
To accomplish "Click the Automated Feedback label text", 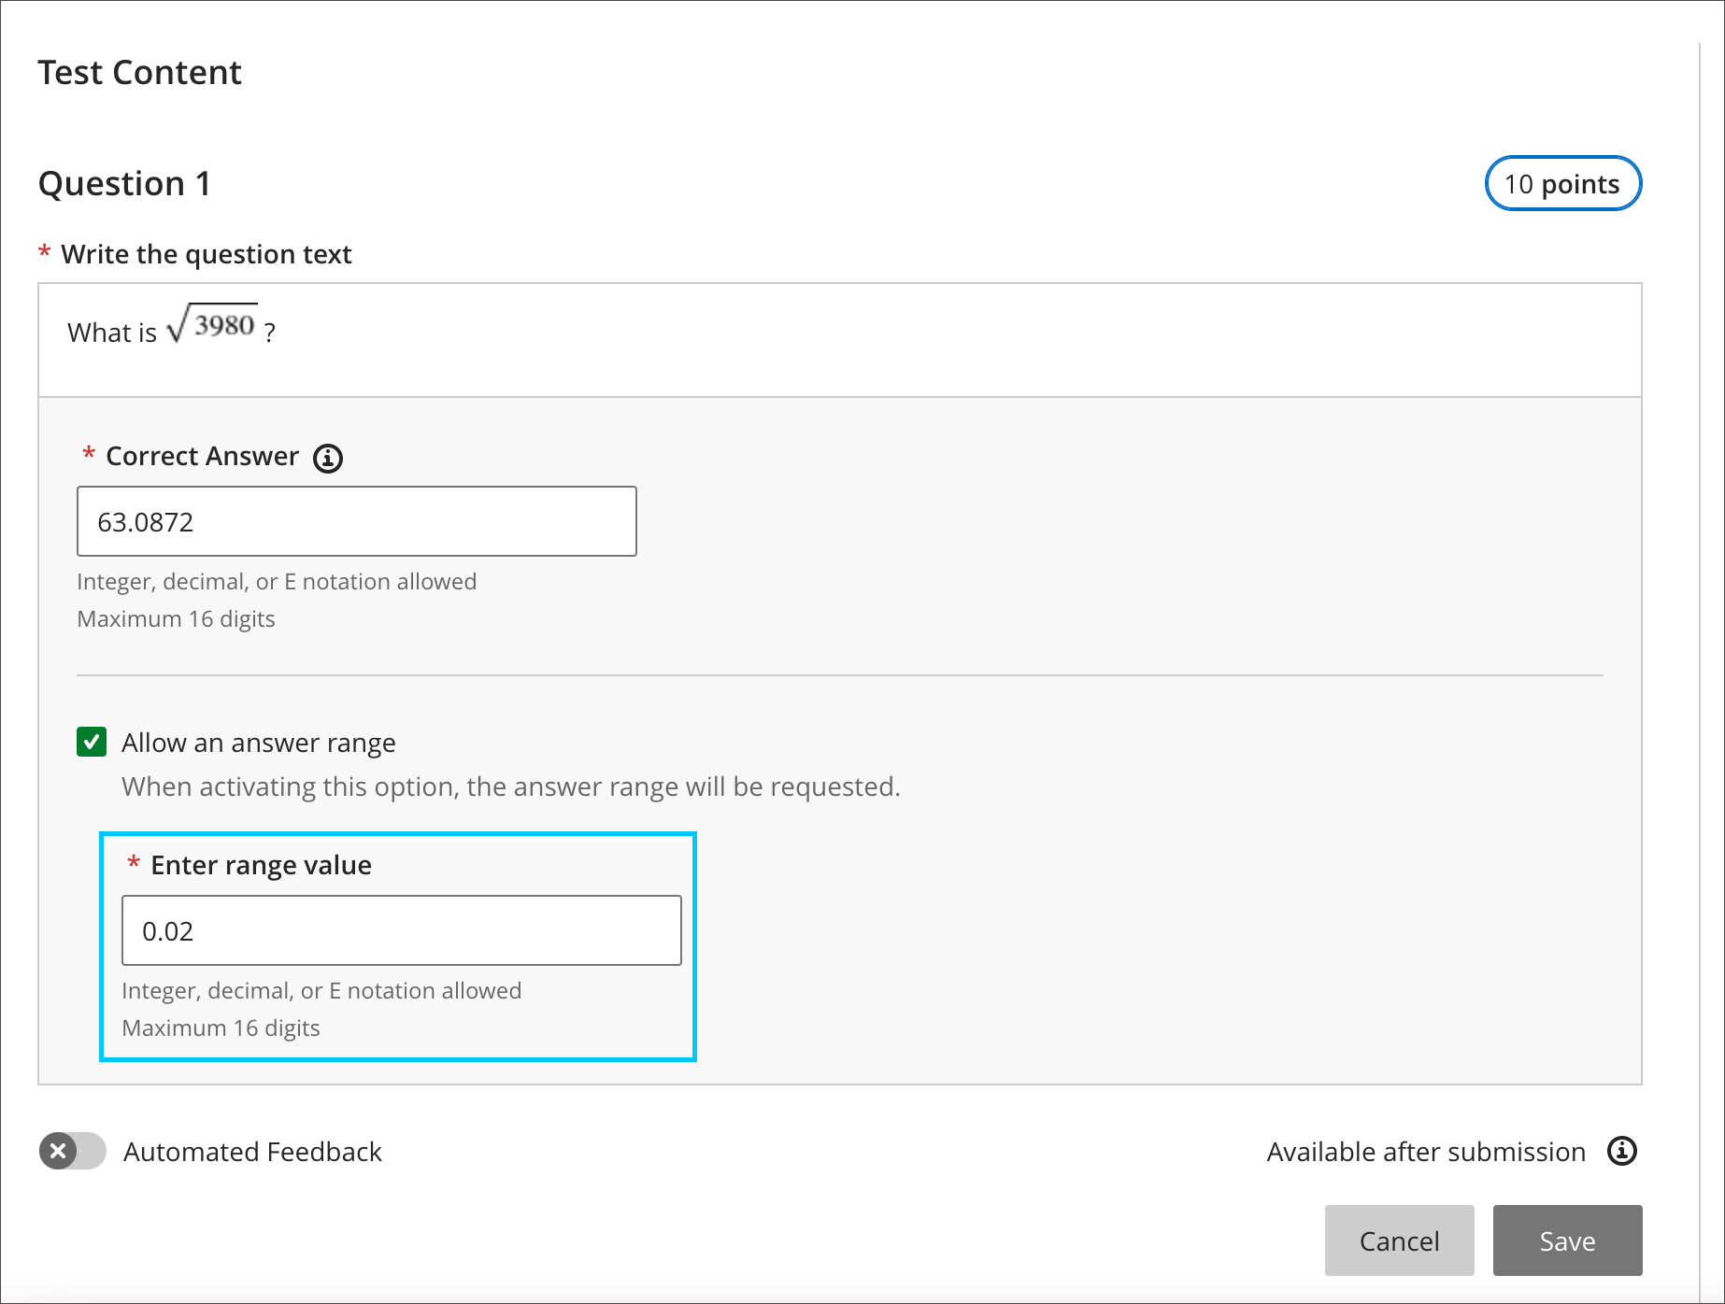I will click(x=252, y=1152).
